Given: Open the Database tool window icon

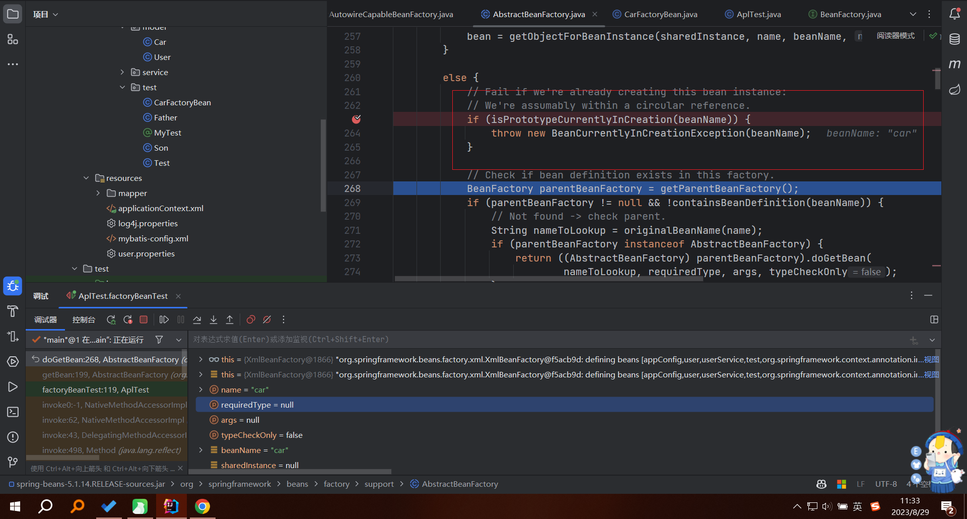Looking at the screenshot, I should [954, 39].
